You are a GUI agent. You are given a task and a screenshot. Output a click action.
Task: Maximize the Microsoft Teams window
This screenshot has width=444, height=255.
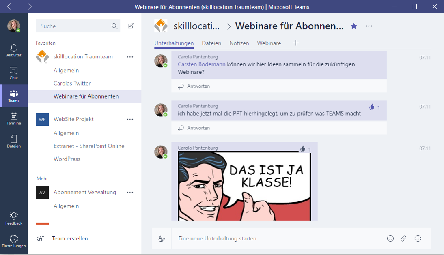[x=414, y=6]
